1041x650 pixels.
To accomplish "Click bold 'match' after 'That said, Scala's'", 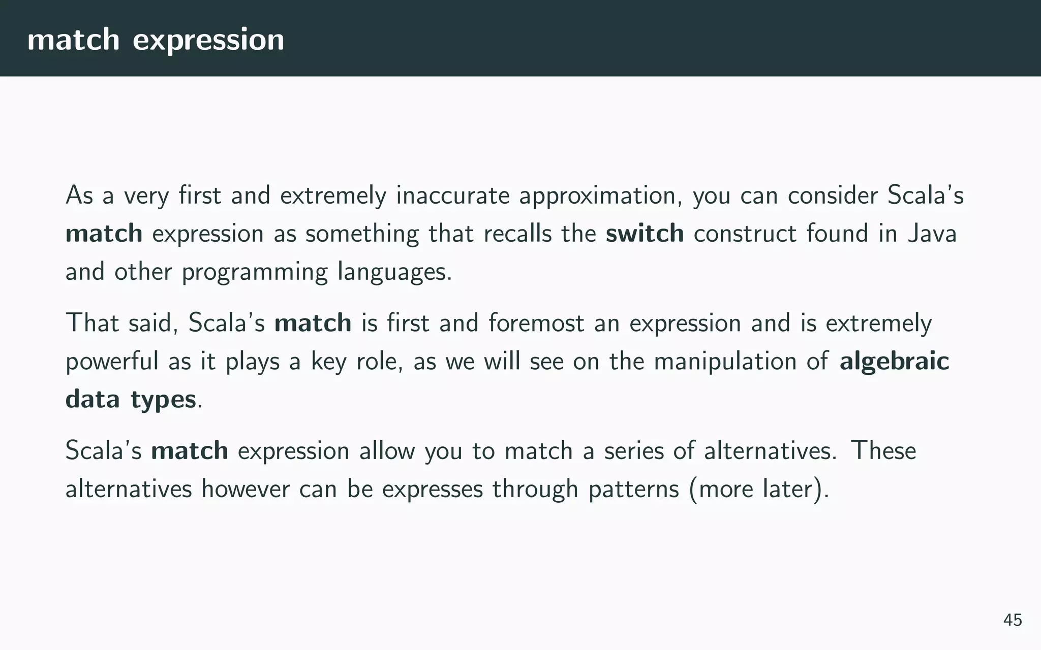I will [313, 323].
